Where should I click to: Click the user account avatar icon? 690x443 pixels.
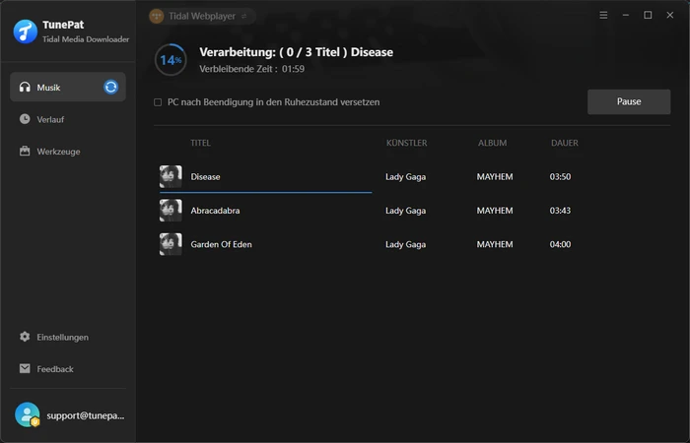coord(28,414)
